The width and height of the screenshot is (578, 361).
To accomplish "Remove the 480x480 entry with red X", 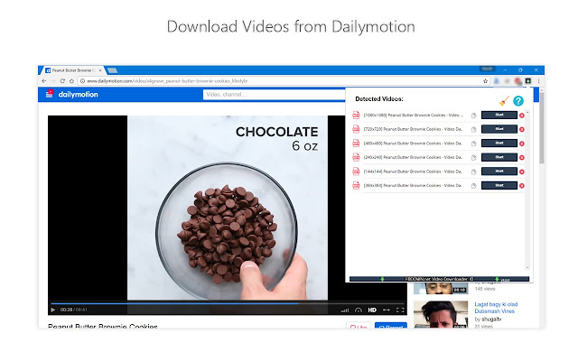I will [x=522, y=143].
